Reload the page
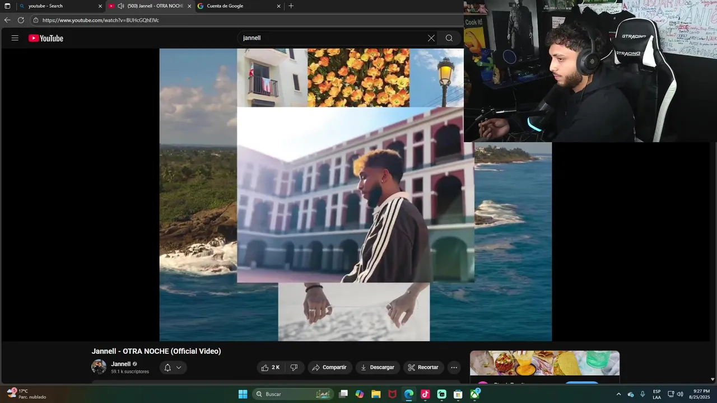Viewport: 717px width, 403px height. tap(21, 20)
